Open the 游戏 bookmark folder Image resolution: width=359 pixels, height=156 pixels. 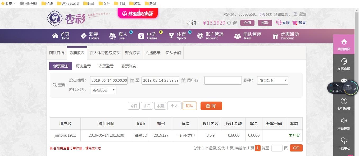[135, 3]
